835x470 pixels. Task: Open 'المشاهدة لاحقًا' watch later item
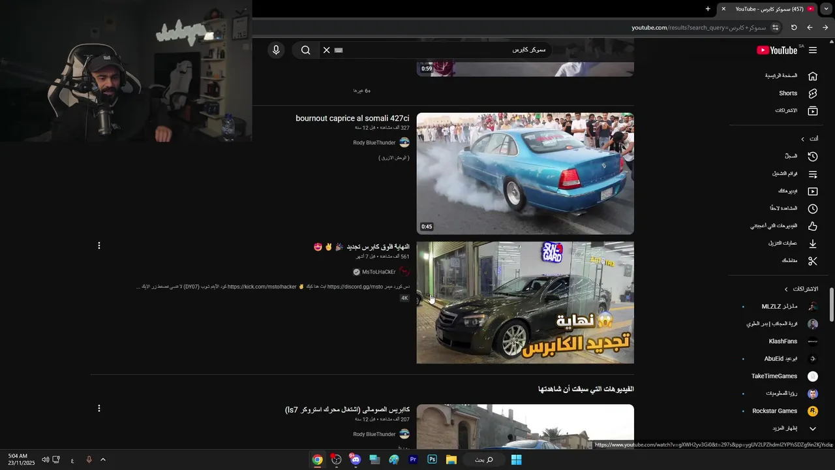783,208
